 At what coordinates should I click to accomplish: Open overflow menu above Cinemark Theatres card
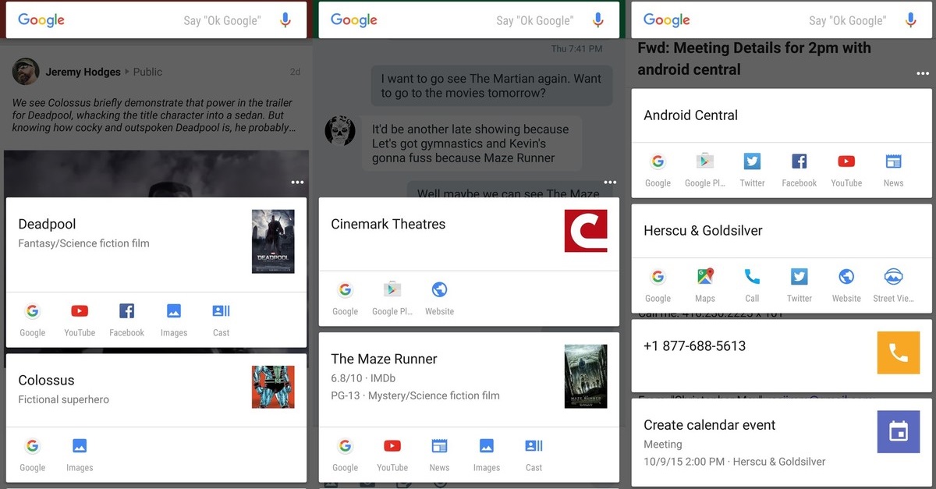(x=610, y=182)
